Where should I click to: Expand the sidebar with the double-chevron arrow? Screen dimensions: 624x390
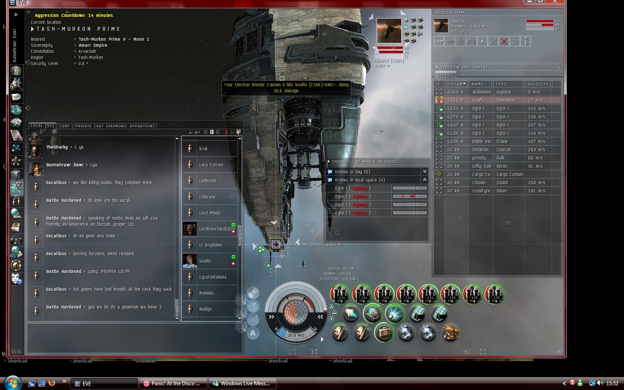tap(16, 15)
